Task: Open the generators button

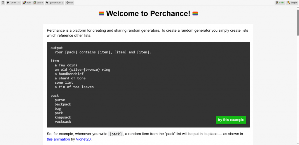Action: pyautogui.click(x=55, y=3)
